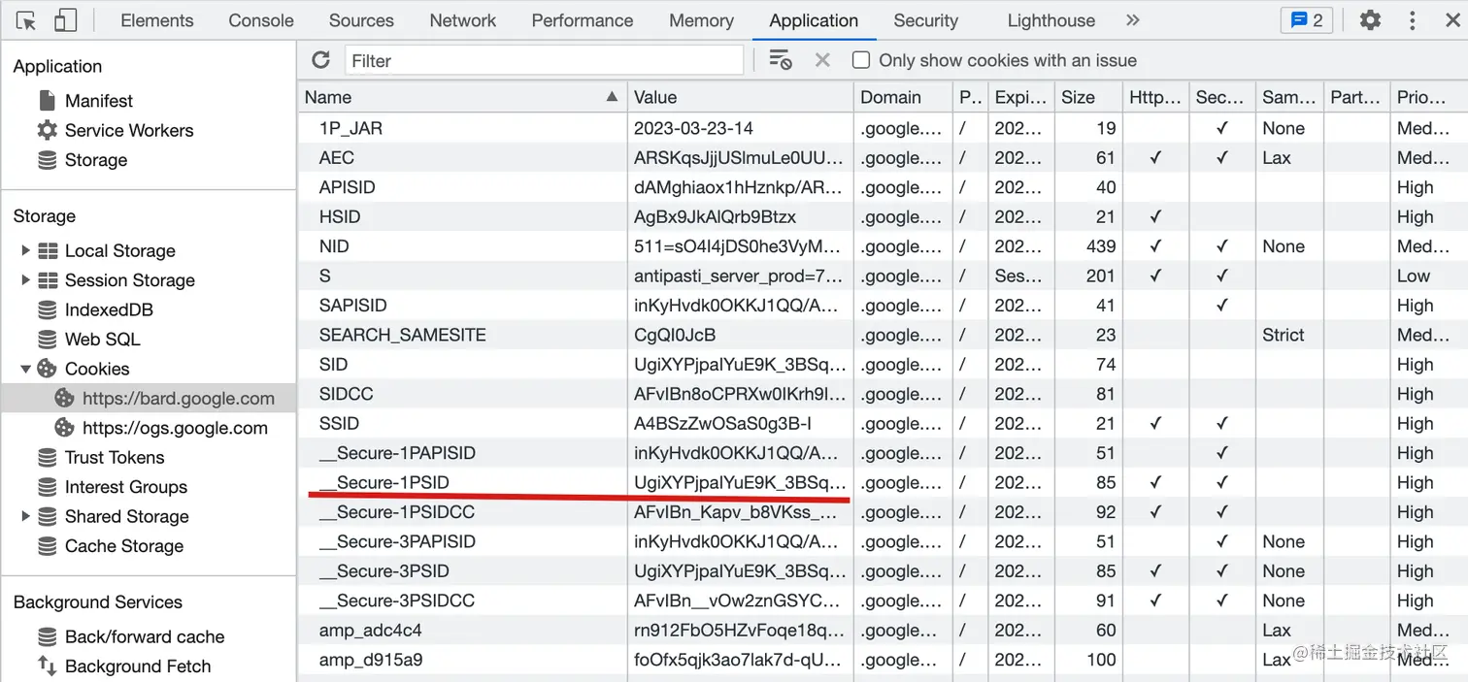Click the value CgQI0JcB
This screenshot has width=1468, height=682.
[675, 335]
